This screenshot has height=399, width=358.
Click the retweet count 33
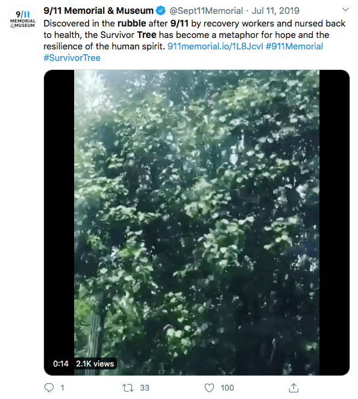click(x=145, y=388)
